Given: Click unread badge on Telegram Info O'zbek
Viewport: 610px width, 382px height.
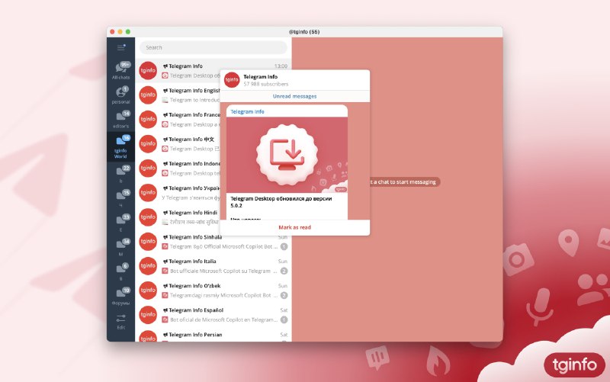Looking at the screenshot, I should pyautogui.click(x=284, y=295).
